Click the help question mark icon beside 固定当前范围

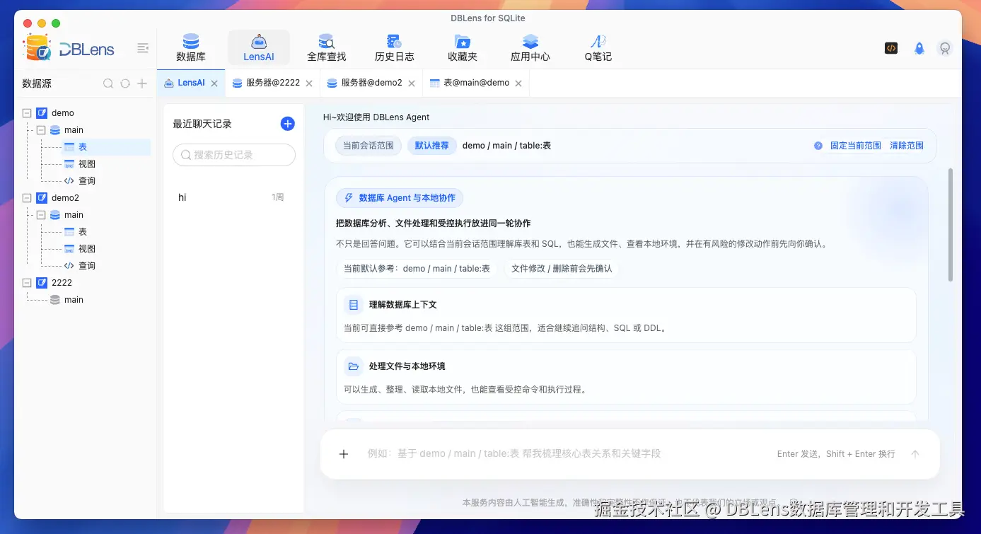(x=818, y=146)
